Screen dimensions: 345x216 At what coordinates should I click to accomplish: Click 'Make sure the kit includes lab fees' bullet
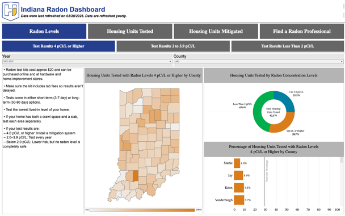point(43,88)
